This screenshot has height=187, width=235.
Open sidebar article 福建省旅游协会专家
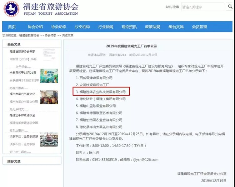[22, 51]
